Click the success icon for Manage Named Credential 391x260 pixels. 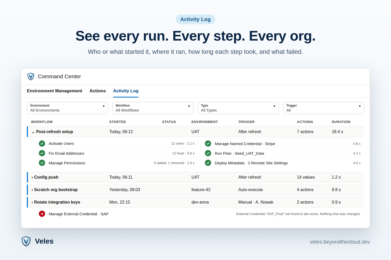208,144
